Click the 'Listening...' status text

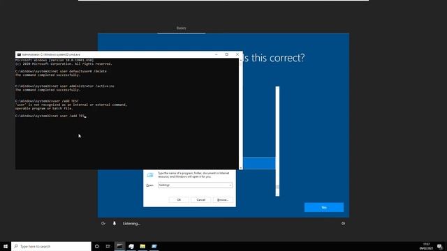coord(131,224)
